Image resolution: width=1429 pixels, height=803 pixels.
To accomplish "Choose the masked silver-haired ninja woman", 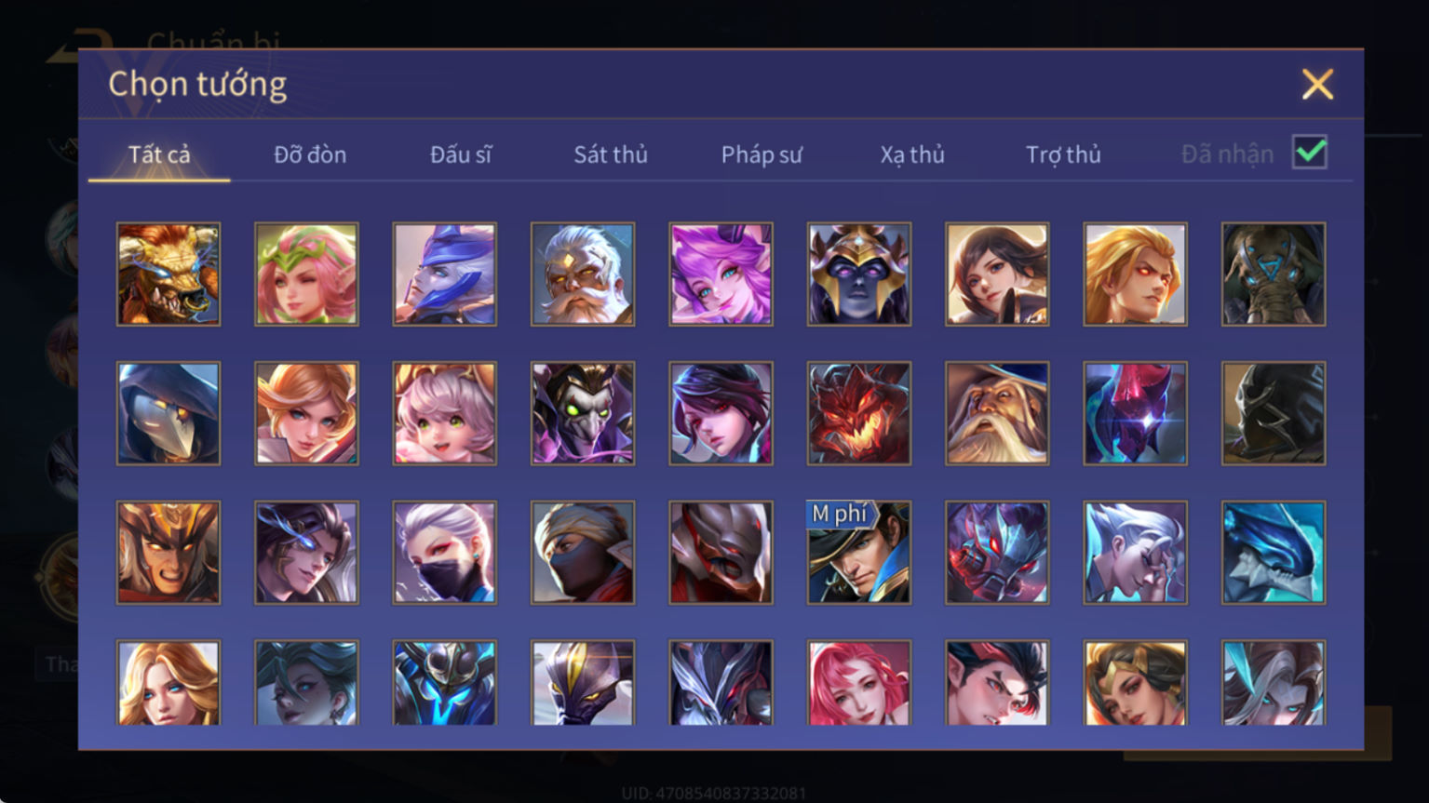I will [x=445, y=553].
